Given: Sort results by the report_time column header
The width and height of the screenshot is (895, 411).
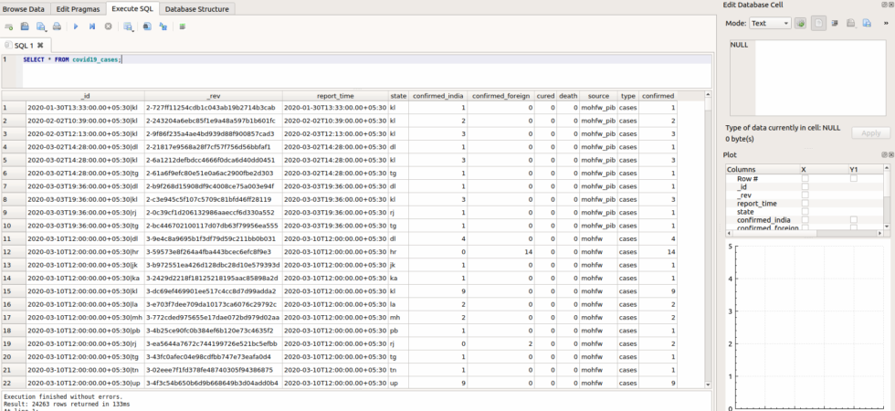Looking at the screenshot, I should [x=335, y=96].
